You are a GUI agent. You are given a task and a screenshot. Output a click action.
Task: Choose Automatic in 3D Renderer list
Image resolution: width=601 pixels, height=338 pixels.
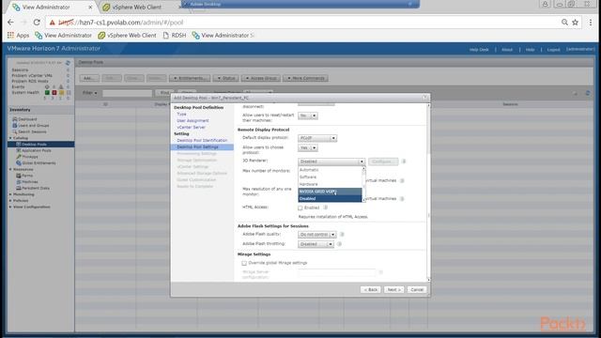(x=330, y=170)
